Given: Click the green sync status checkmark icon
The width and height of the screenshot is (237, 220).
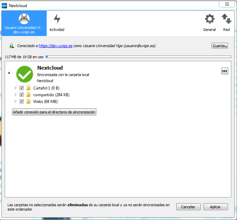Looking at the screenshot, I should tap(25, 74).
